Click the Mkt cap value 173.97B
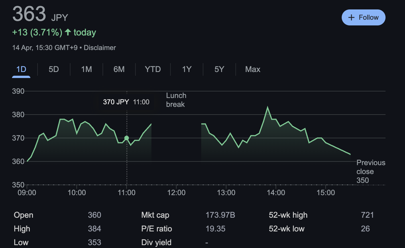This screenshot has width=405, height=248. [220, 215]
